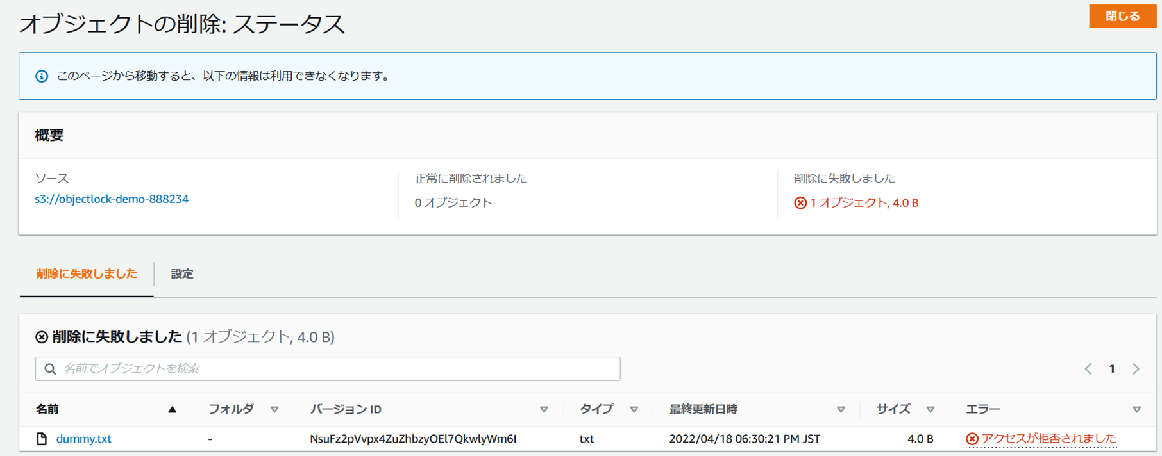The image size is (1162, 456).
Task: Click the 名前 column header
Action: coord(47,410)
